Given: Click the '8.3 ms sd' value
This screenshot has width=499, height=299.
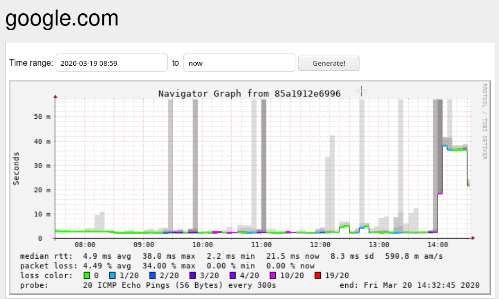Looking at the screenshot, I should pos(352,257).
